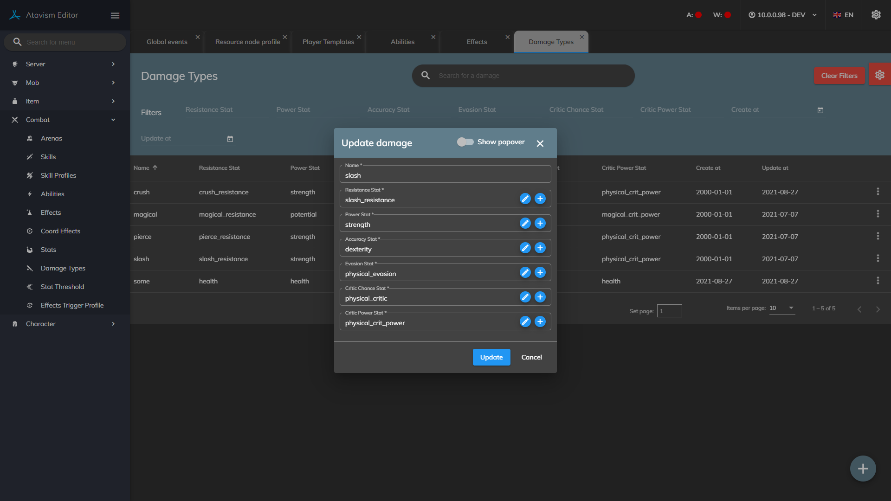Open Stat Threshold in the sidebar
Image resolution: width=891 pixels, height=501 pixels.
(x=62, y=287)
